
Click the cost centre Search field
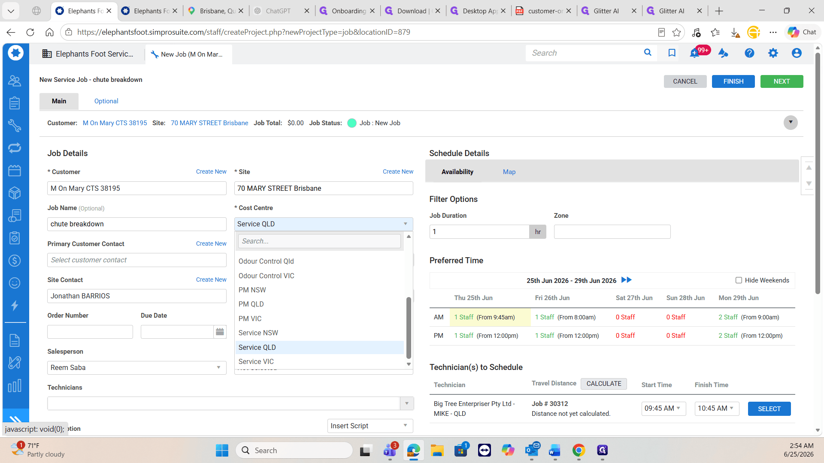point(319,241)
